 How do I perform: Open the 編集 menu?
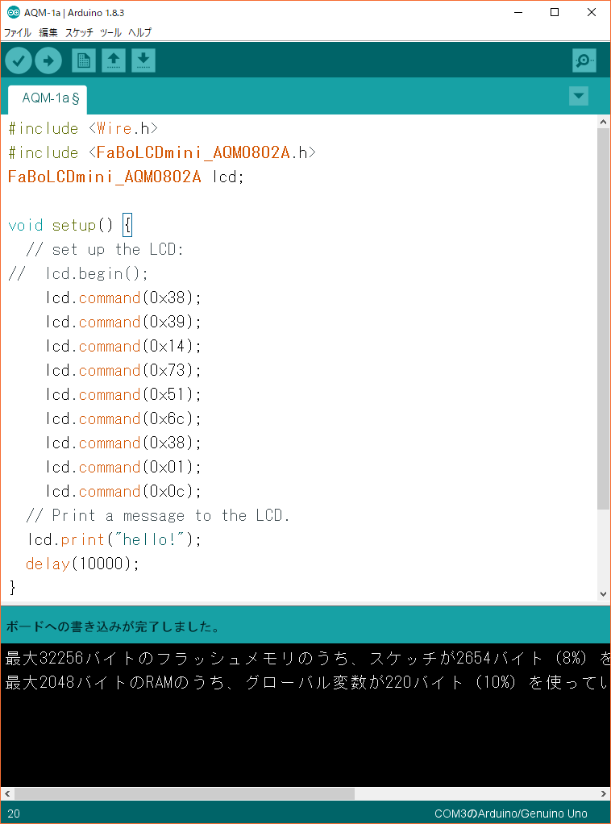point(48,33)
